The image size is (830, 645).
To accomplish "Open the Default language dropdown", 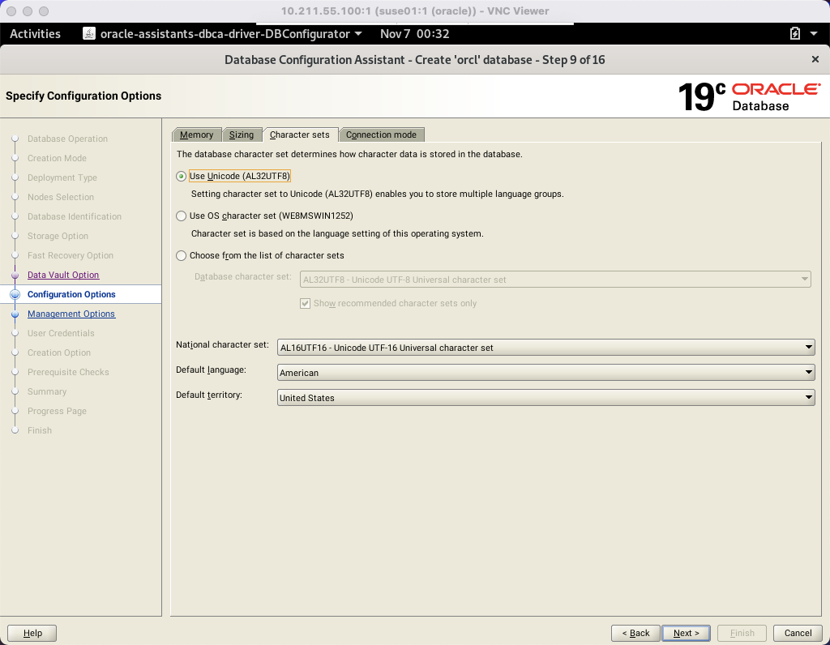I will 545,373.
